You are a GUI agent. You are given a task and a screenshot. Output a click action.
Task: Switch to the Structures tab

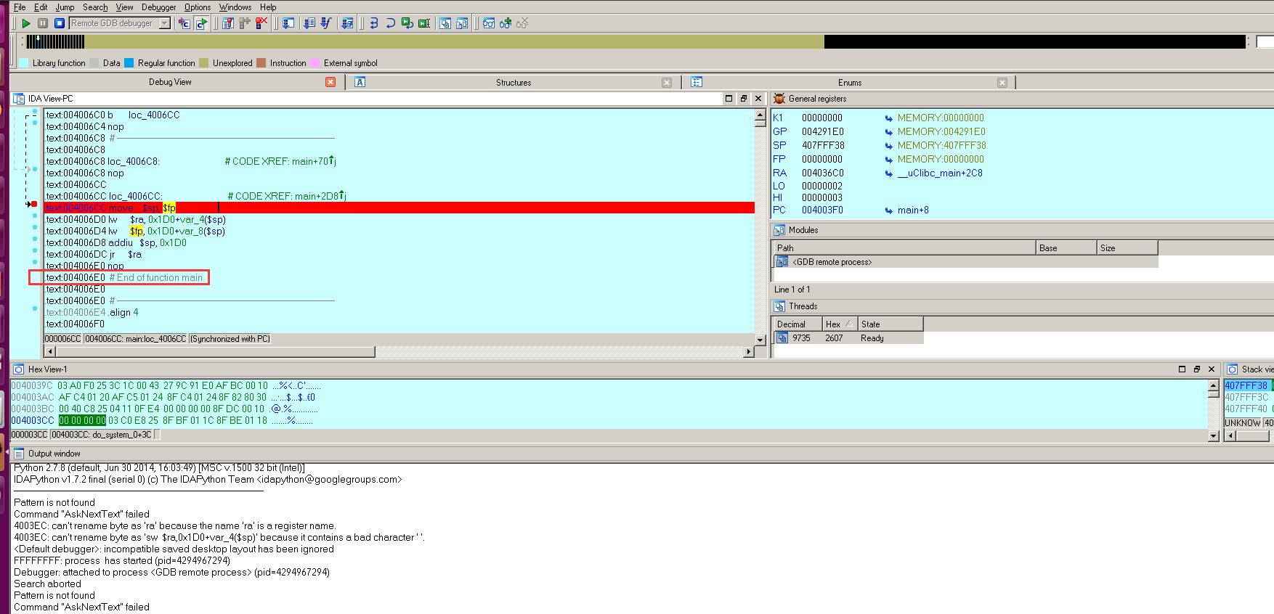click(513, 83)
